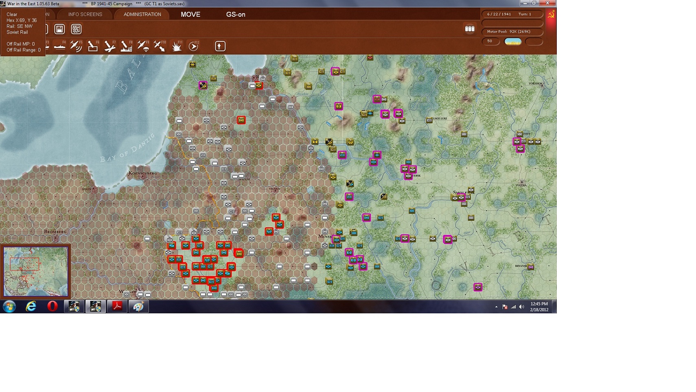Click the Vyazma city label
Screen dimensions: 696x392
click(x=521, y=185)
